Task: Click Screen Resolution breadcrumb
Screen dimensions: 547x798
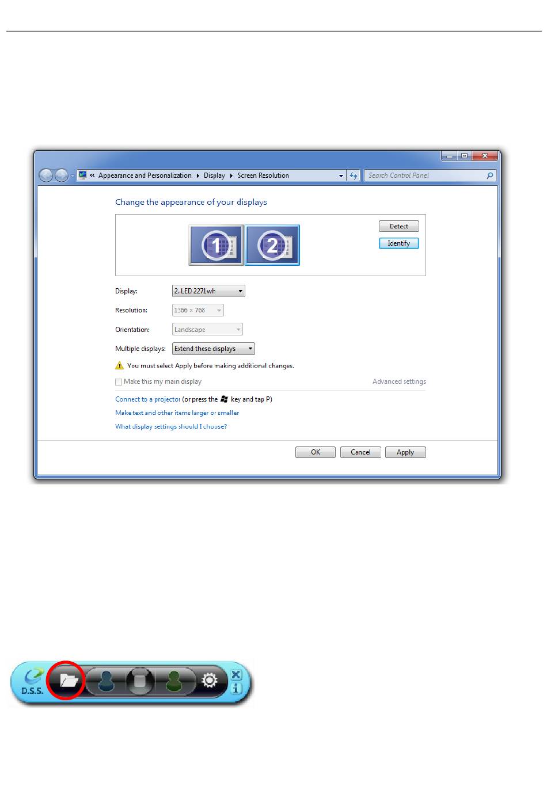Action: click(x=263, y=175)
